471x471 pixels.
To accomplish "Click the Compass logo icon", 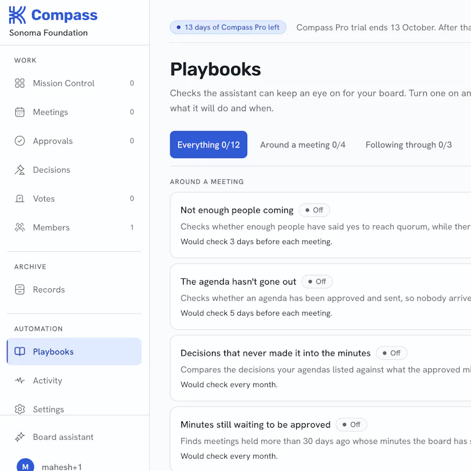I will click(17, 15).
